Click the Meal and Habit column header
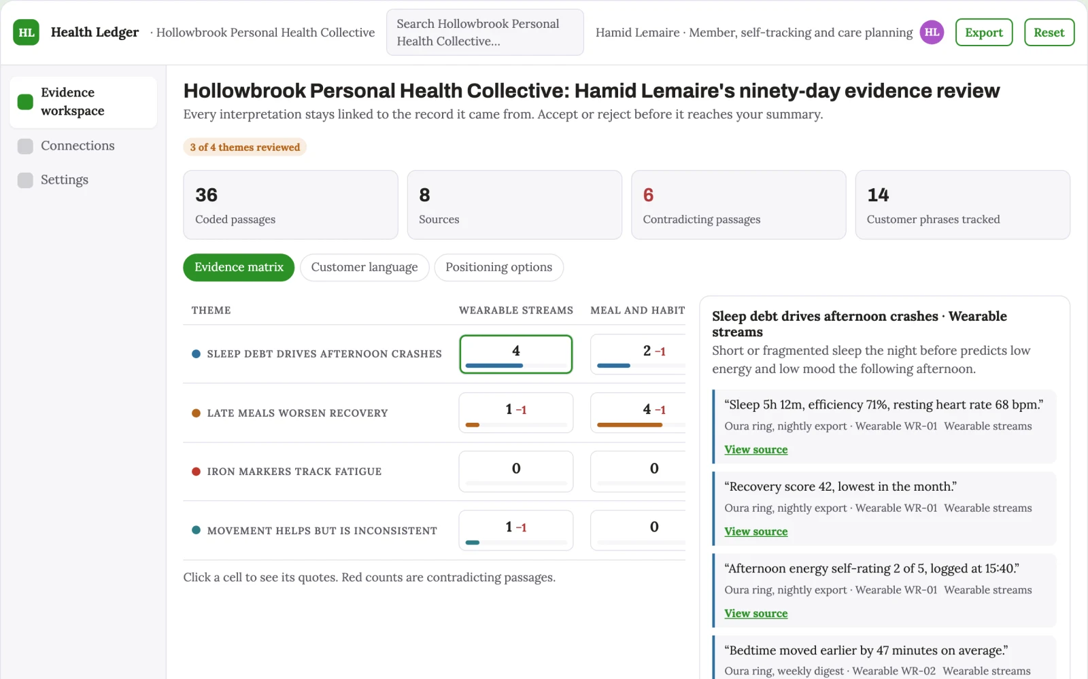This screenshot has height=679, width=1088. tap(638, 311)
